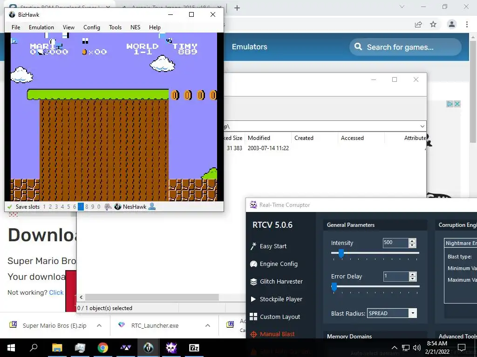Select save slot 2 in BizHawk status bar

click(50, 207)
